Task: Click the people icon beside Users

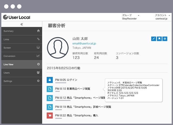Action: pyautogui.click(x=38, y=72)
